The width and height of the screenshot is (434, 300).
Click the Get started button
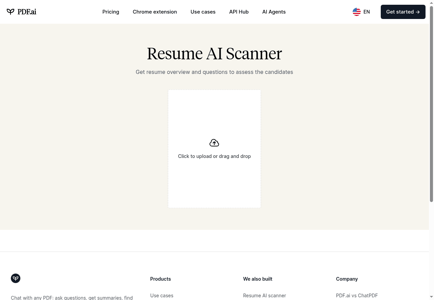tap(403, 12)
